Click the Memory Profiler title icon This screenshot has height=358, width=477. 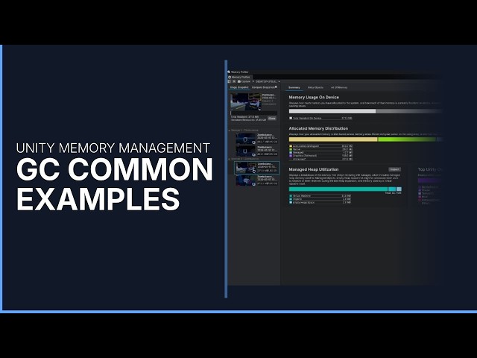(x=229, y=72)
